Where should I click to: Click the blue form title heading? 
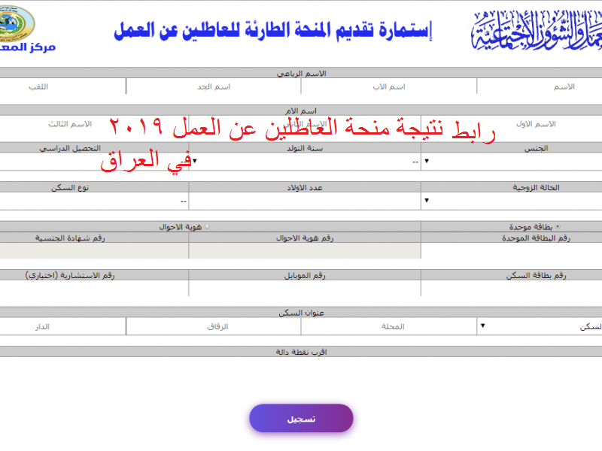tap(273, 31)
